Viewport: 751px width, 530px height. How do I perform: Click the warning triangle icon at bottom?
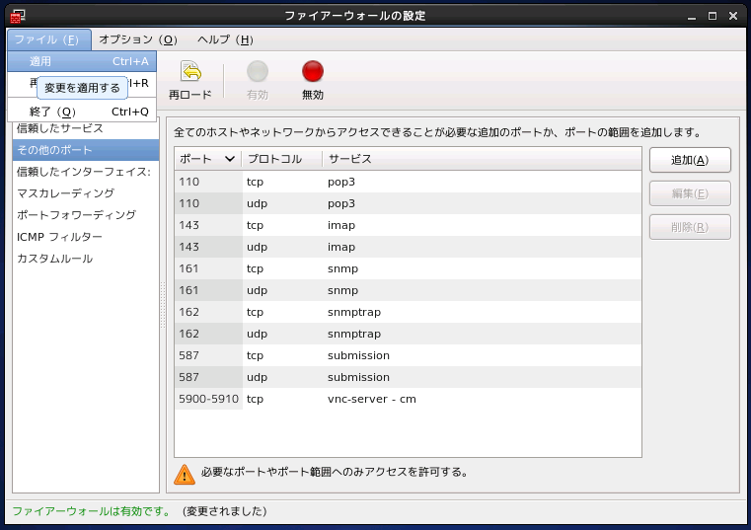coord(185,475)
